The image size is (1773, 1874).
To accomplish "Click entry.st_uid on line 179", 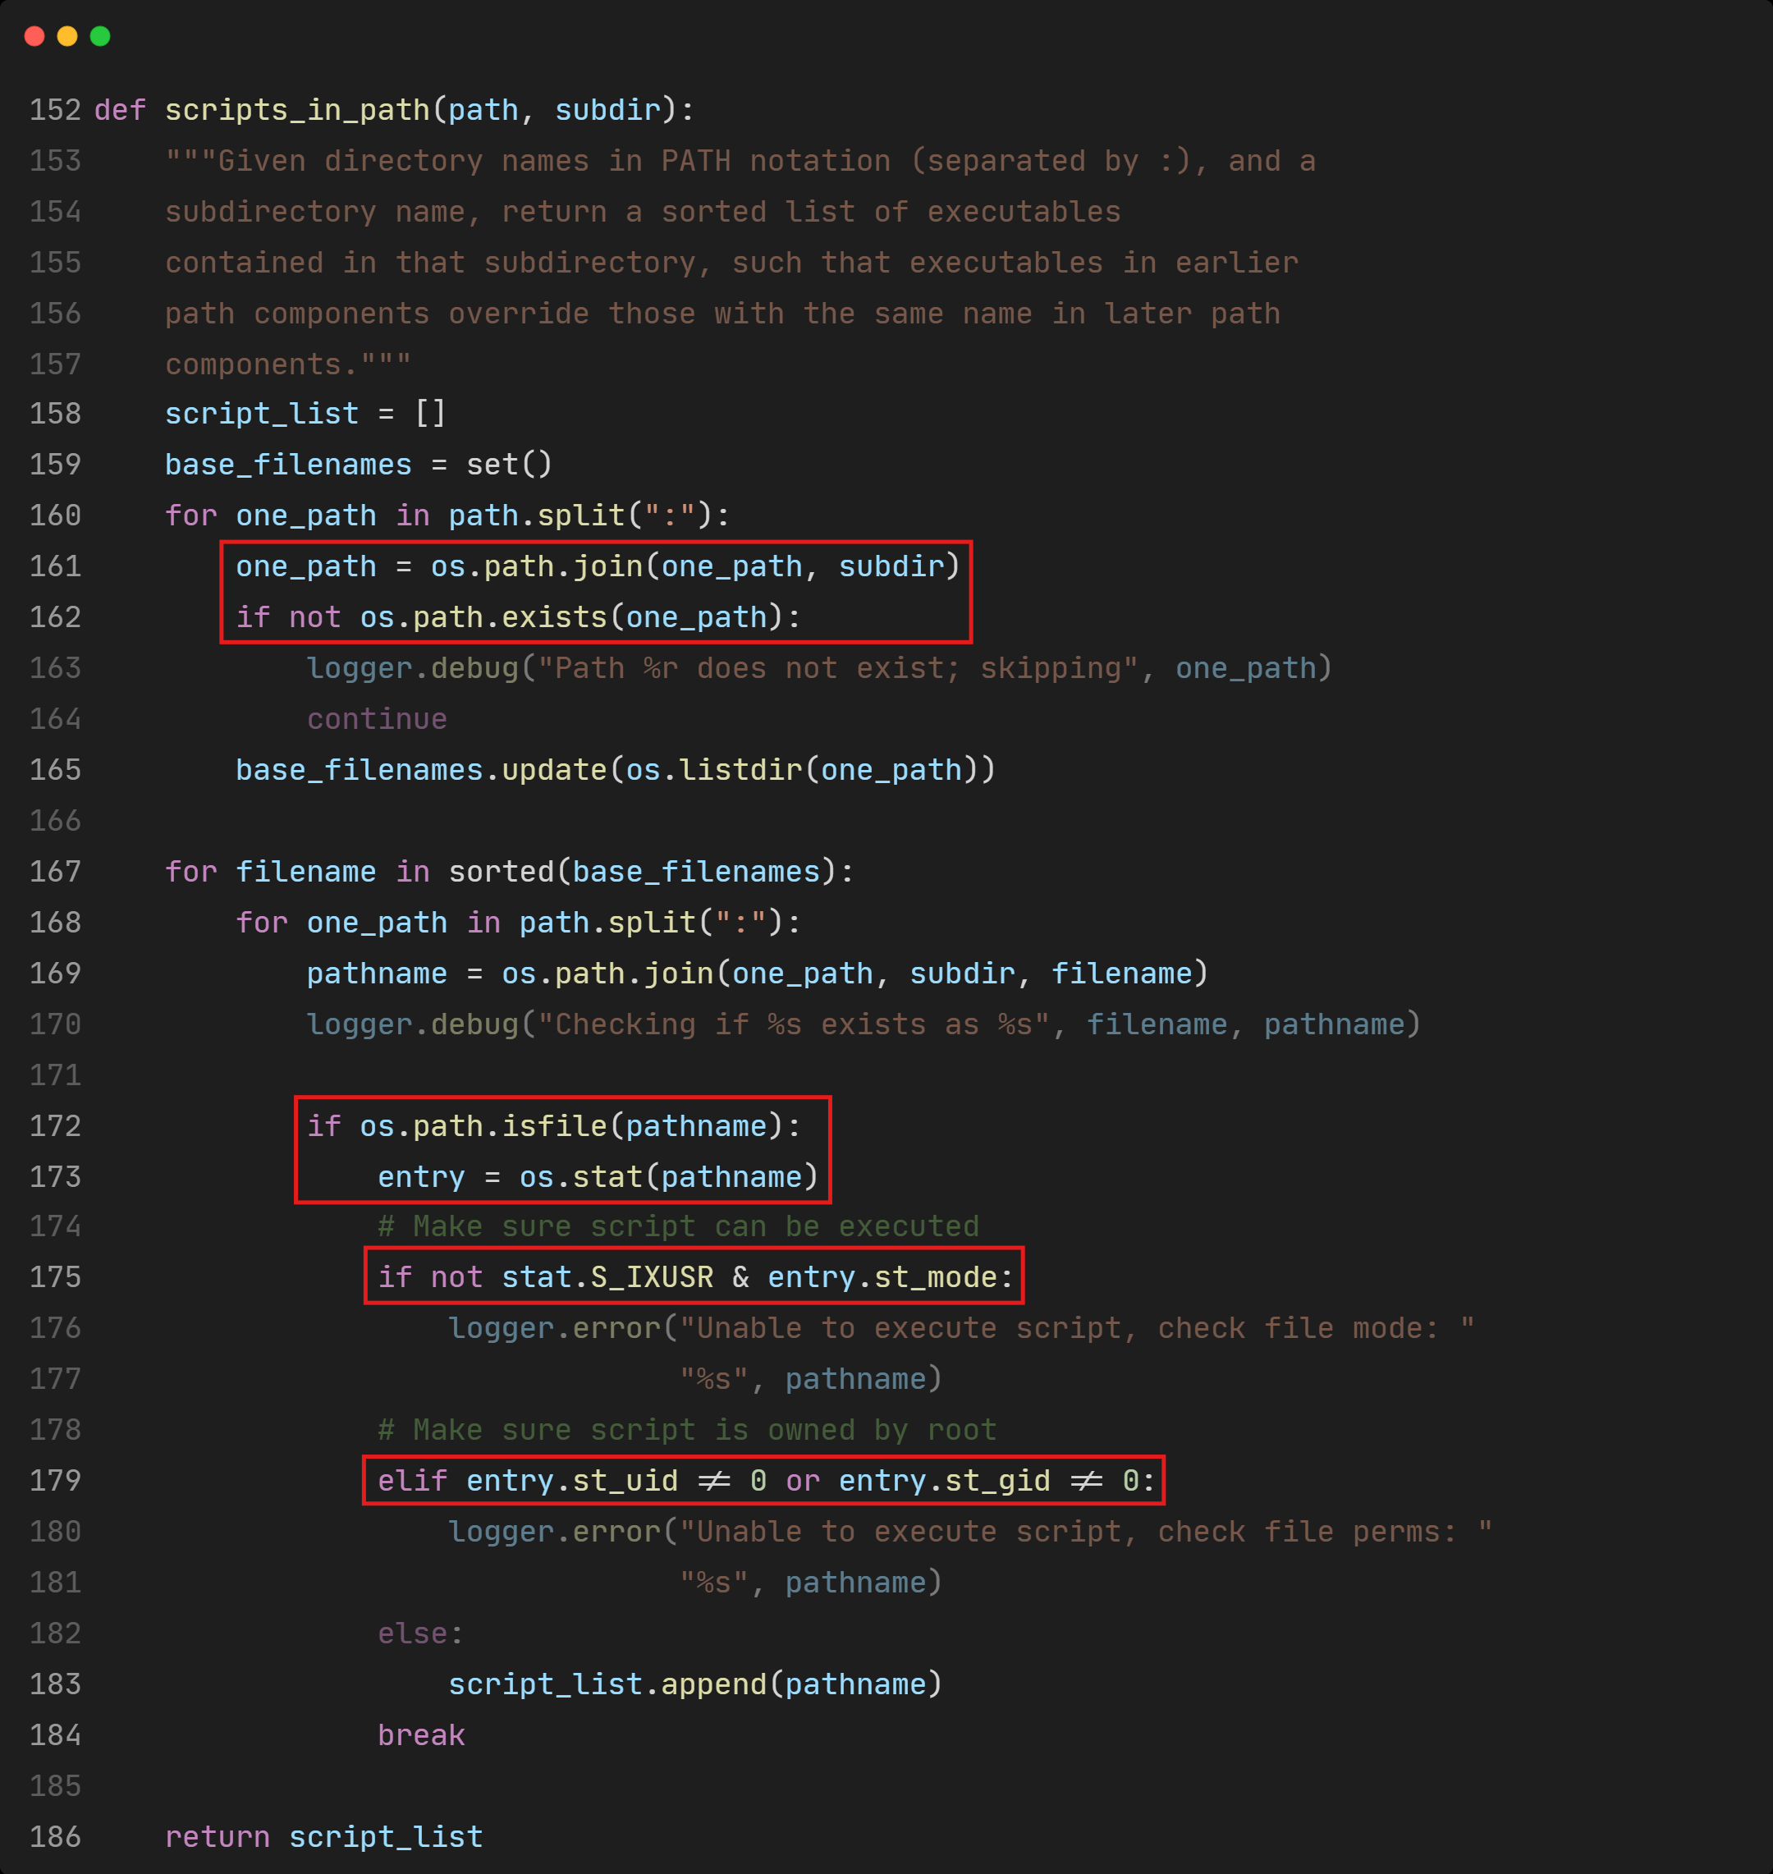I will click(x=572, y=1481).
